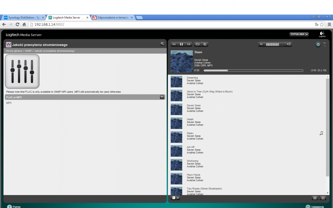The height and width of the screenshot is (208, 333).
Task: Play Worksong from the playlist
Action: (193, 161)
